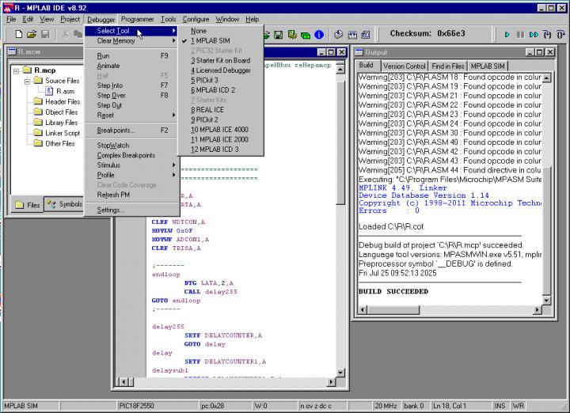Select MPLAB SIM as the debugger tool

[x=210, y=40]
